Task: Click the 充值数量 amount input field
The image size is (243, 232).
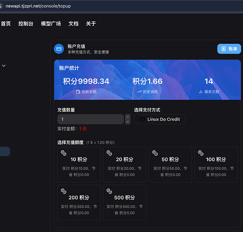Action: (91, 119)
